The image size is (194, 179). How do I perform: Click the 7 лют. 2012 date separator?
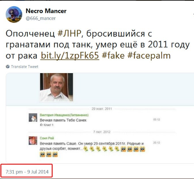point(102,132)
